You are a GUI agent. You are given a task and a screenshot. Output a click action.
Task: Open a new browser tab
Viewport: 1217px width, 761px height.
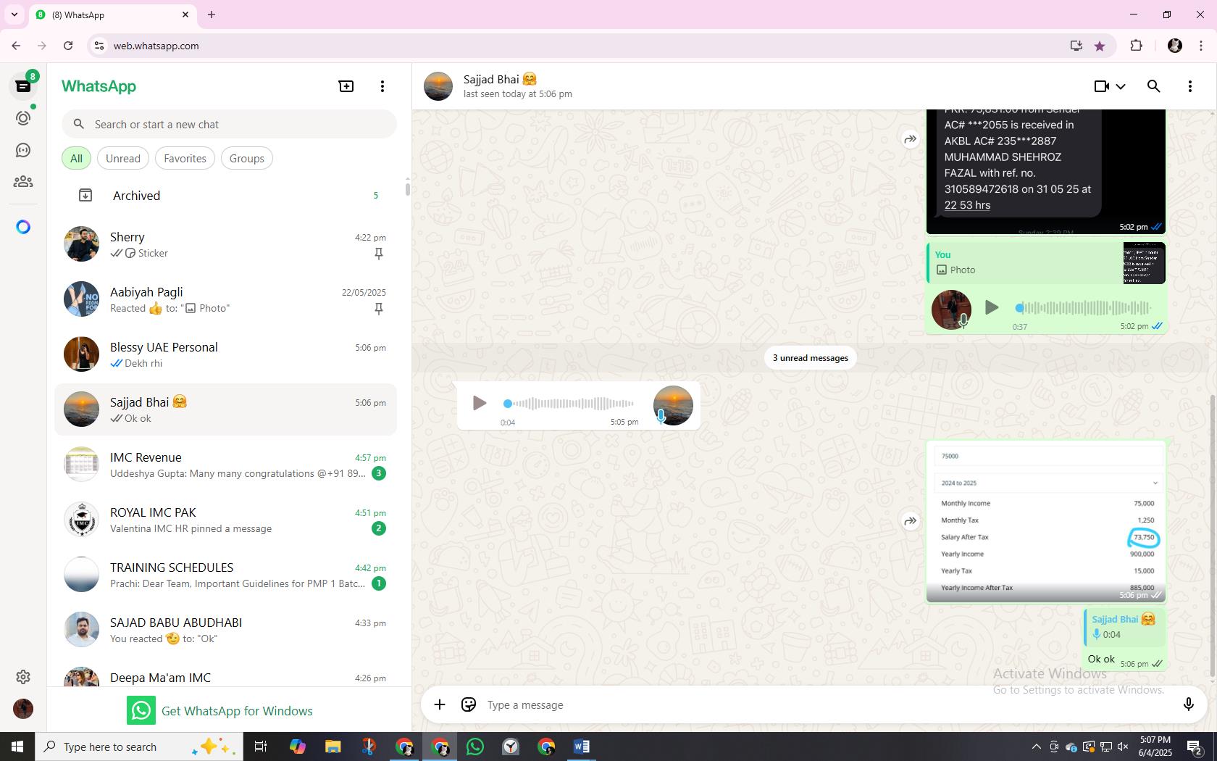click(212, 14)
